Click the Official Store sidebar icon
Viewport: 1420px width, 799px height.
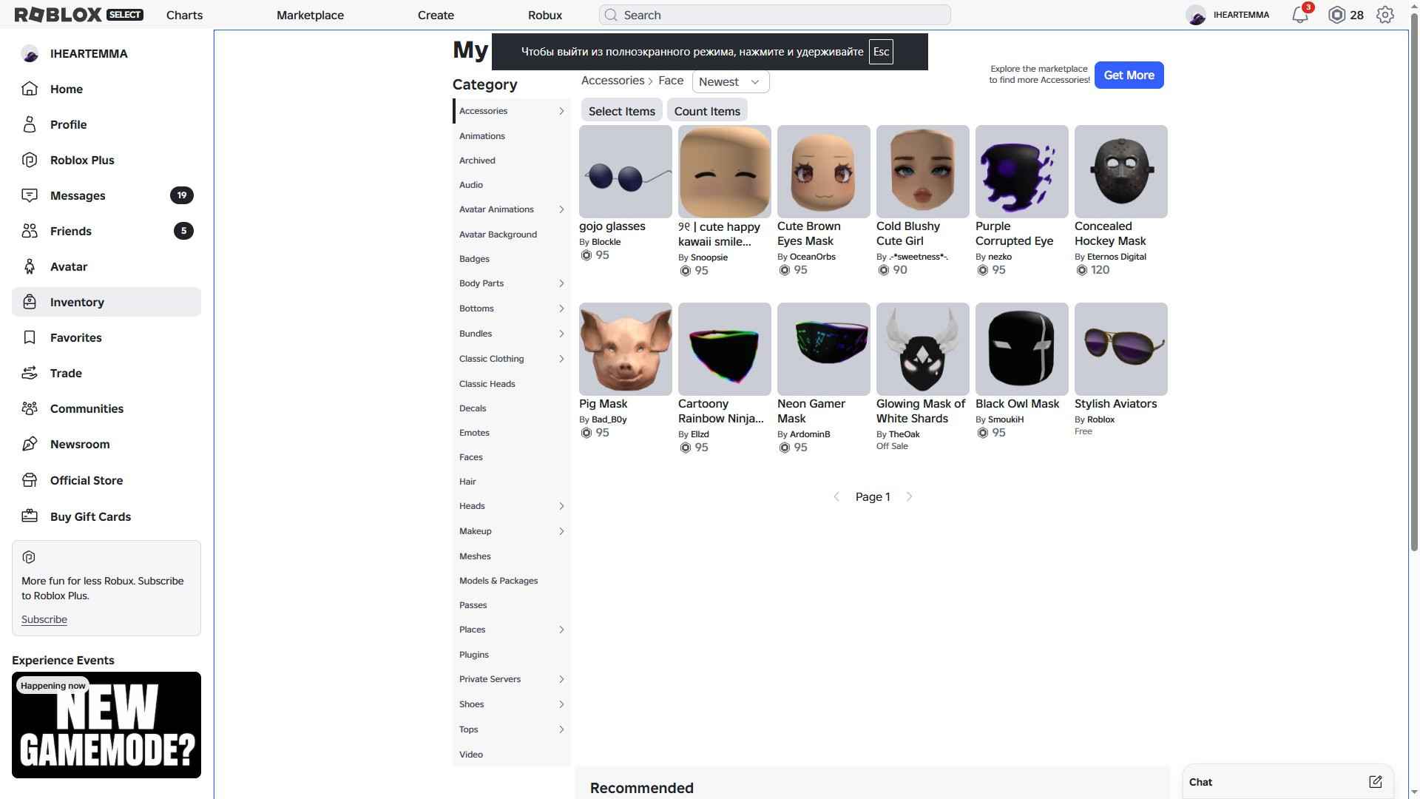30,480
